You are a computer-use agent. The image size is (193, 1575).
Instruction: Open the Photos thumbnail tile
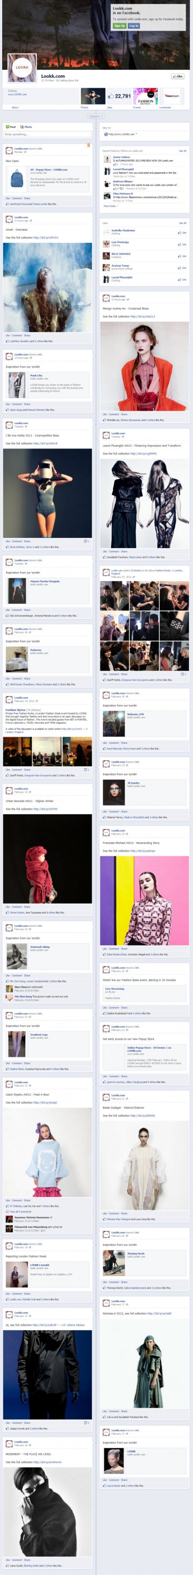pyautogui.click(x=93, y=96)
